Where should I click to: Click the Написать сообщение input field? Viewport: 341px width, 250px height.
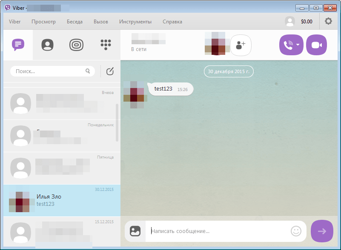[217, 231]
